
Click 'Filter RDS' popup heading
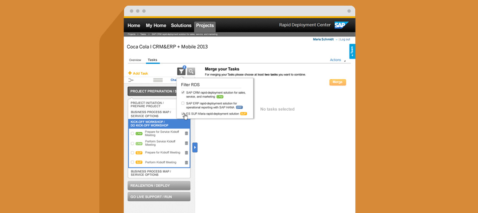point(190,85)
